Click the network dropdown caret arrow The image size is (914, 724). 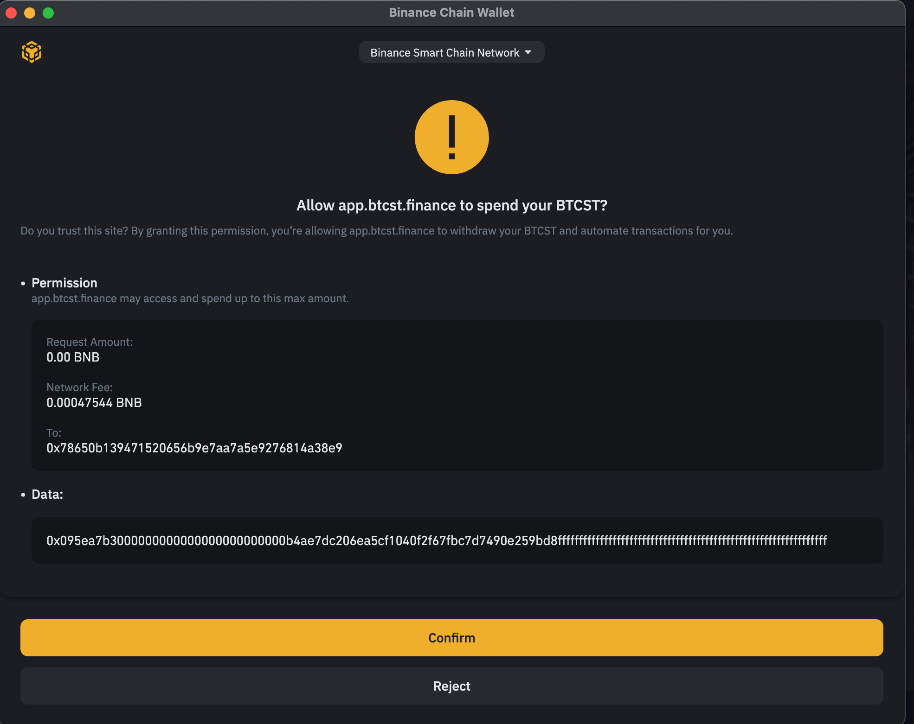pos(528,52)
